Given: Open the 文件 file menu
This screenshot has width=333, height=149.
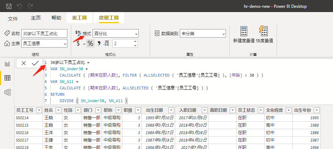Looking at the screenshot, I should [13, 18].
